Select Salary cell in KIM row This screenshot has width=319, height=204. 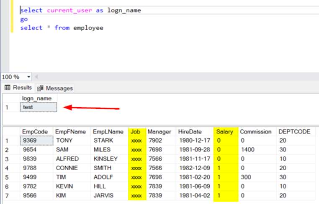click(226, 196)
